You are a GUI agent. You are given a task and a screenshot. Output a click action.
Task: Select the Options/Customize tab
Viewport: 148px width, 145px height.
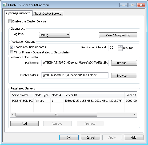[18, 13]
